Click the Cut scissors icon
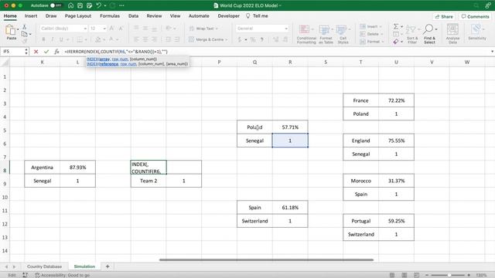 point(24,27)
